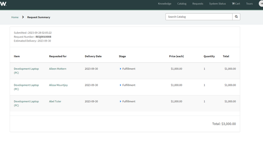Open the Catalog menu item
Image resolution: width=263 pixels, height=142 pixels.
tap(182, 4)
